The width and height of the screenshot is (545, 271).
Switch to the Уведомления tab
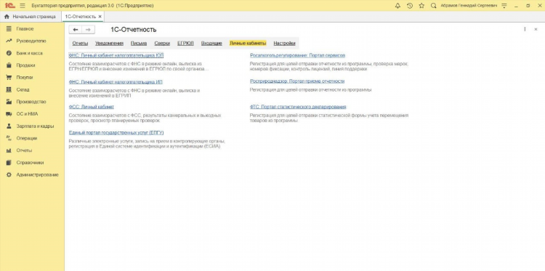(110, 44)
